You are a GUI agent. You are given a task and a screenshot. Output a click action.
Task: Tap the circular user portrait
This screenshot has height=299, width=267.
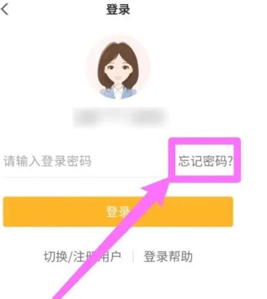click(118, 67)
